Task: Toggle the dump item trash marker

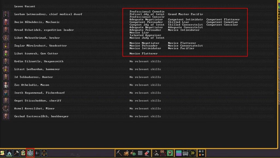Action: [x=203, y=151]
